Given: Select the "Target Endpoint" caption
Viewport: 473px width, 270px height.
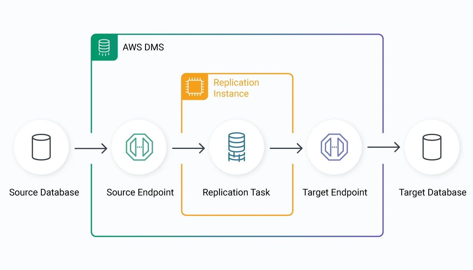Looking at the screenshot, I should tap(335, 192).
